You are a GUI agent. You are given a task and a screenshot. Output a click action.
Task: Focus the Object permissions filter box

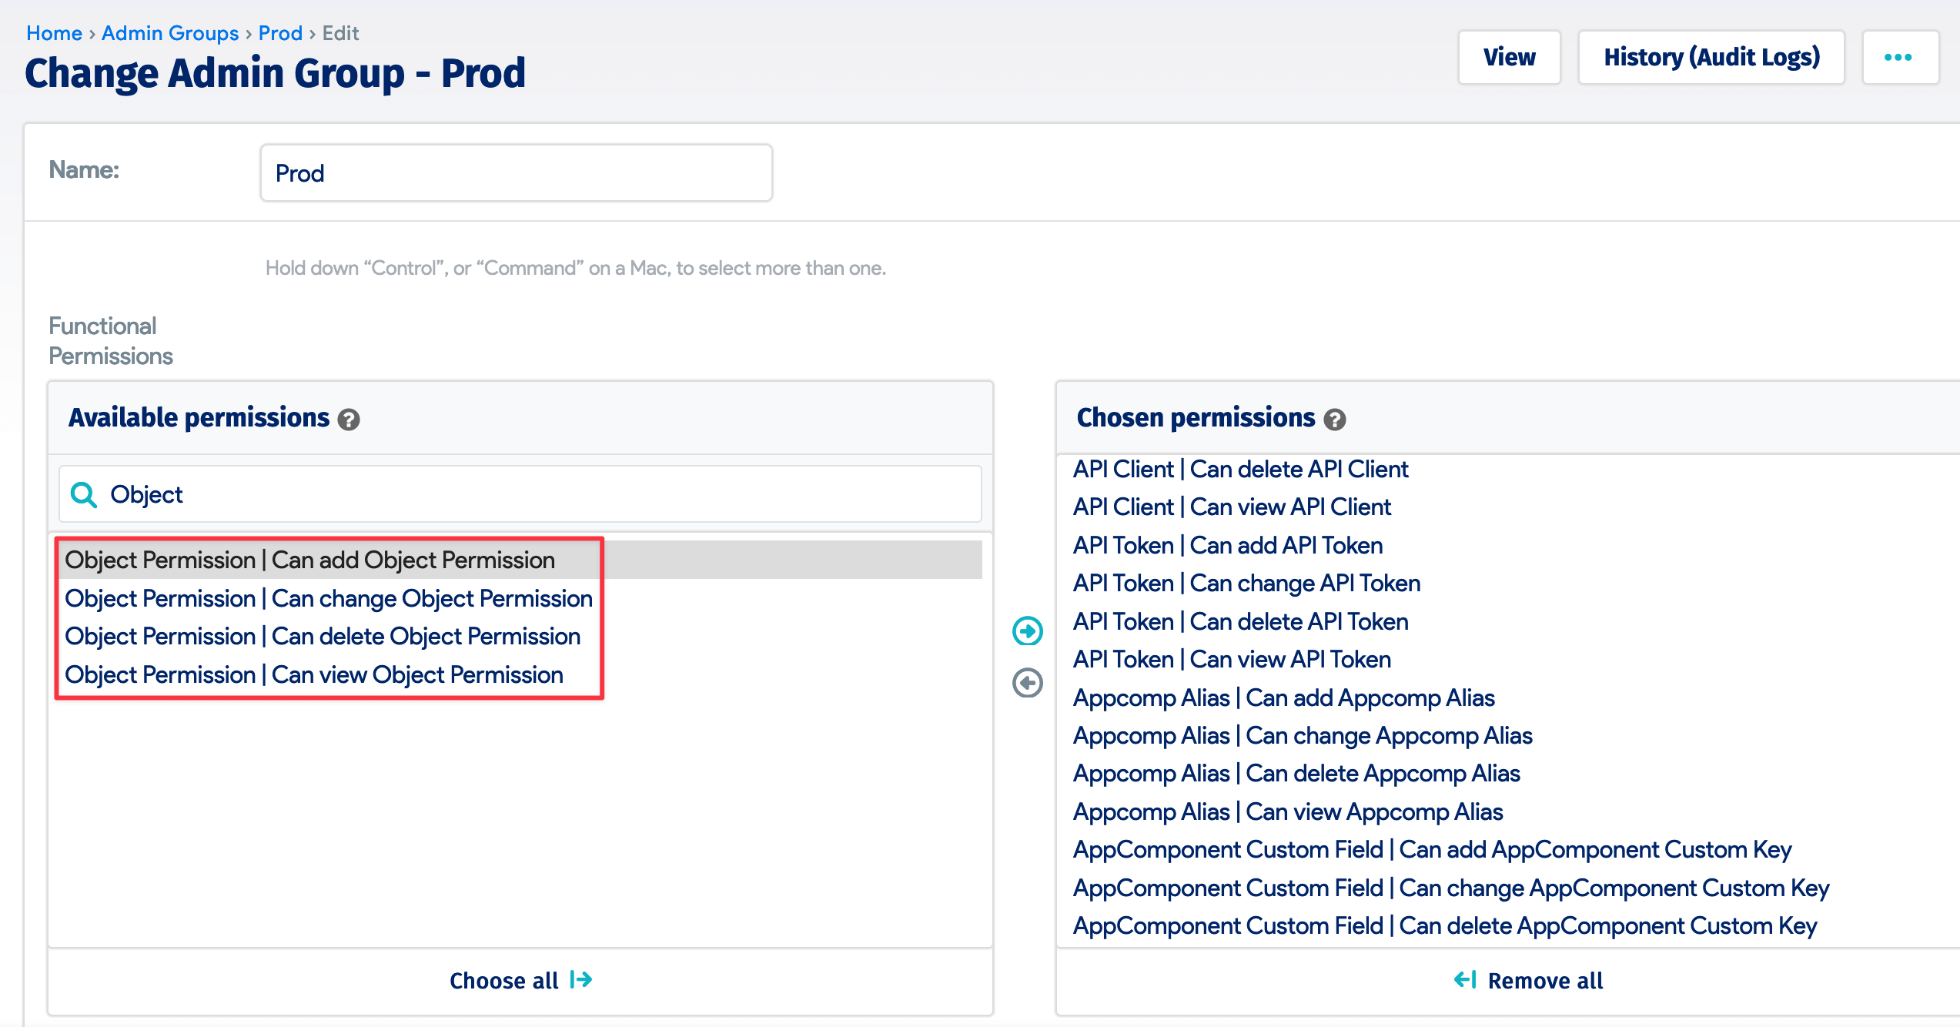[x=539, y=495]
